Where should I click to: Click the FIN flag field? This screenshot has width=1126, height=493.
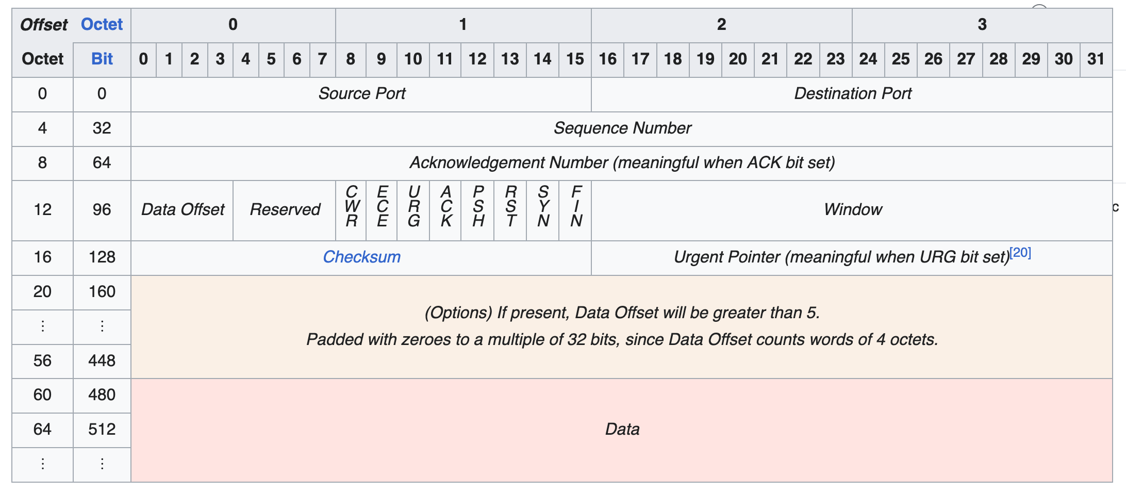coord(575,209)
